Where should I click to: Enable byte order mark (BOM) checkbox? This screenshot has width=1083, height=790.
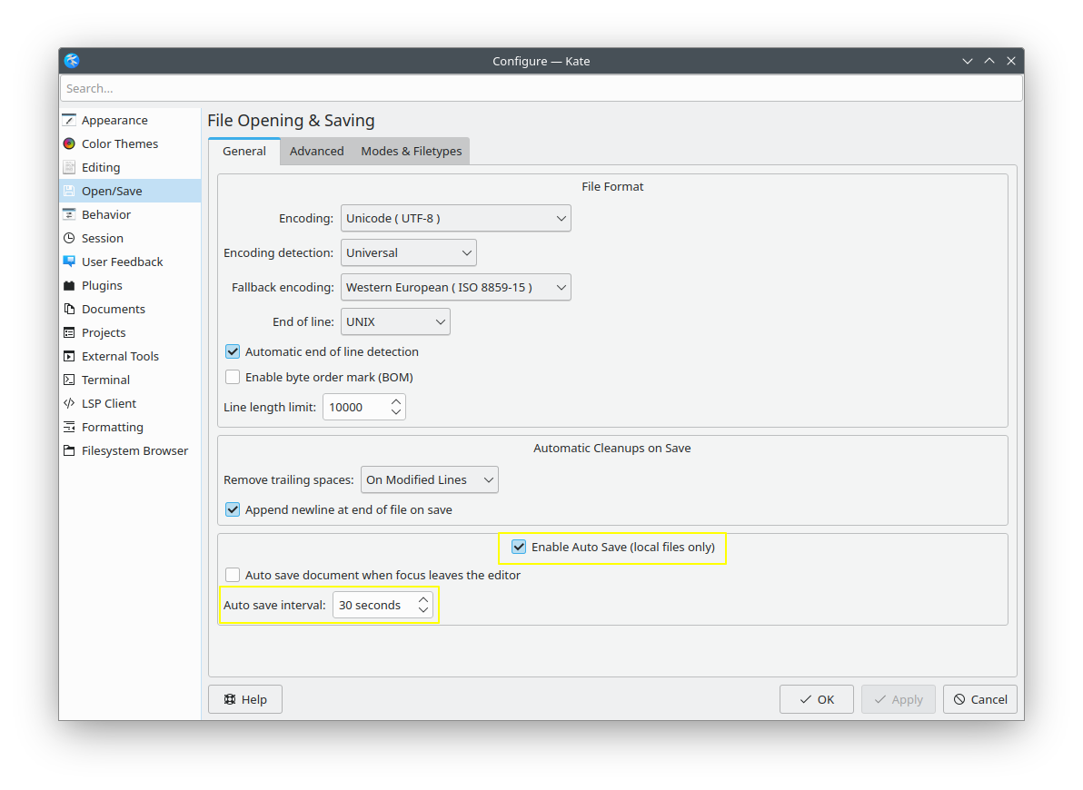[233, 377]
